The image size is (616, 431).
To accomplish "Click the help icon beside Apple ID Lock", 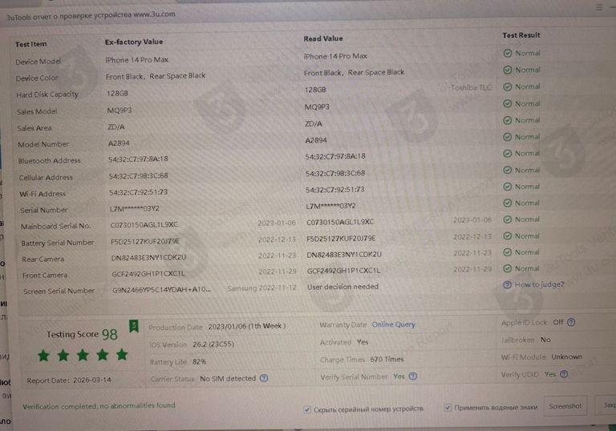I will pyautogui.click(x=570, y=323).
